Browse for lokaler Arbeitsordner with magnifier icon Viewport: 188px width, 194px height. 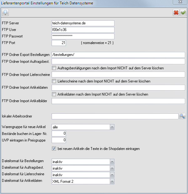pyautogui.click(x=182, y=116)
